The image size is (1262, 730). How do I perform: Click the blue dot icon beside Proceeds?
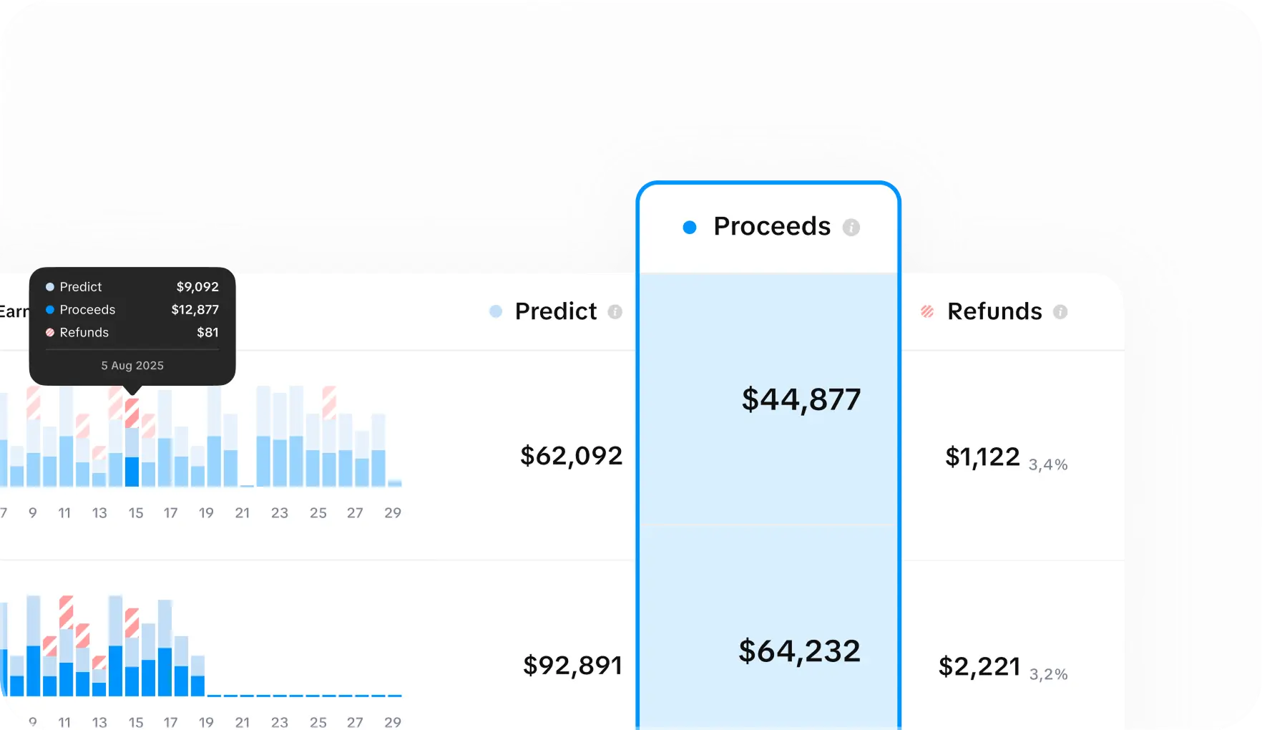coord(689,226)
